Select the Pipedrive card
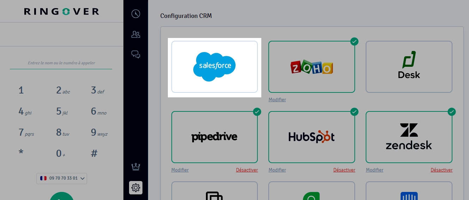 tap(214, 137)
